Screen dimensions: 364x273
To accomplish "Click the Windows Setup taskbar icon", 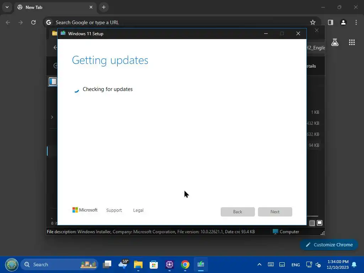I will tap(200, 264).
